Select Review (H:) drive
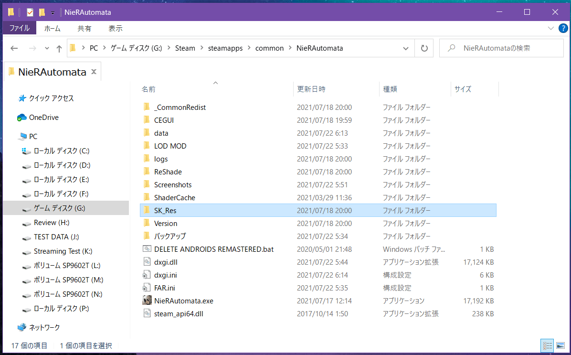 52,222
